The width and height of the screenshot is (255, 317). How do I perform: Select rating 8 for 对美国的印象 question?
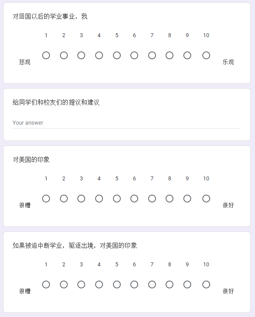169,199
